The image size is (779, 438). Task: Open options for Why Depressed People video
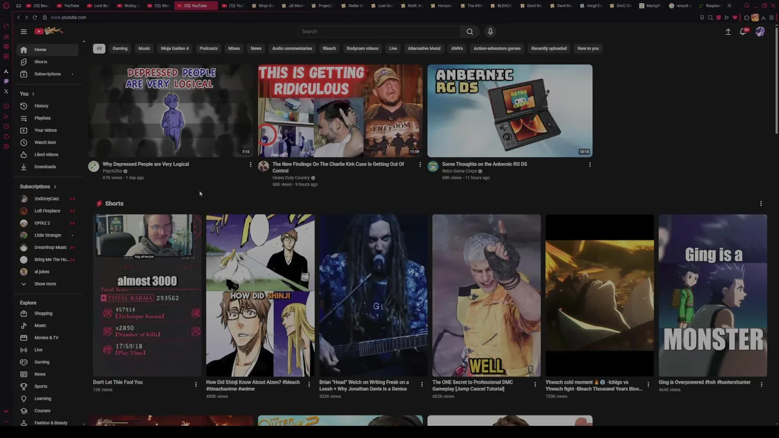point(250,164)
